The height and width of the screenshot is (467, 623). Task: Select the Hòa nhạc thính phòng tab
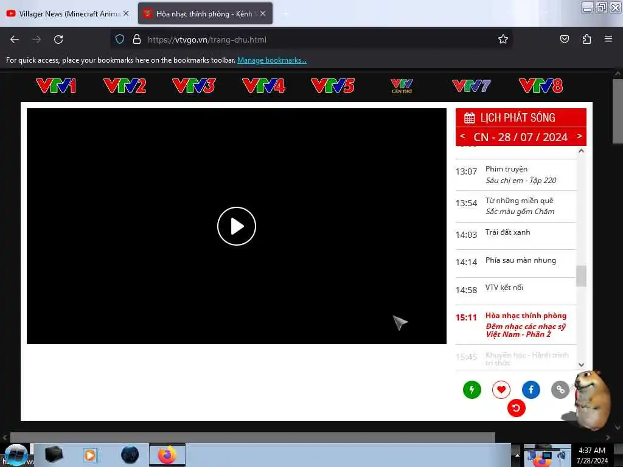click(x=205, y=13)
